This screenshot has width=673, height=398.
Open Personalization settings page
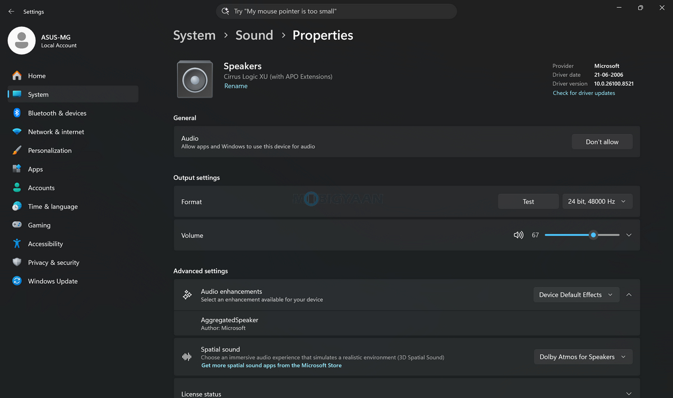73,150
